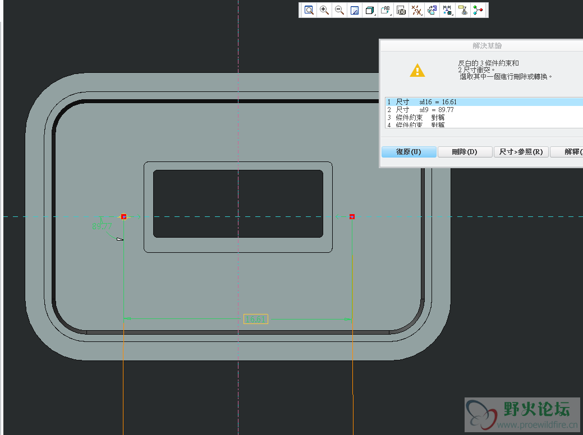The height and width of the screenshot is (435, 583).
Task: Click the Repaint screen icon
Action: 355,10
